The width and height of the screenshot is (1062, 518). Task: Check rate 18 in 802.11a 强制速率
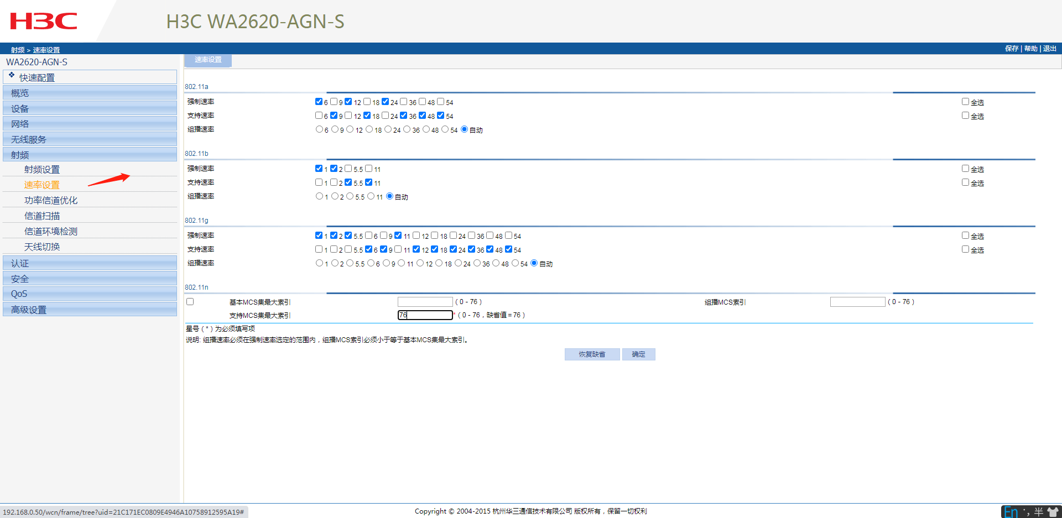pyautogui.click(x=367, y=102)
